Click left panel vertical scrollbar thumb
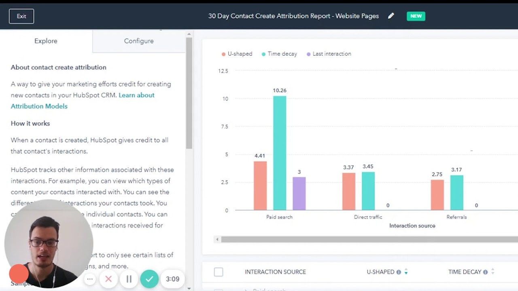This screenshot has width=518, height=291. (x=189, y=94)
